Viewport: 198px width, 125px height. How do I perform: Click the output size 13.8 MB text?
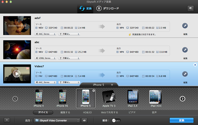pyautogui.click(x=163, y=52)
